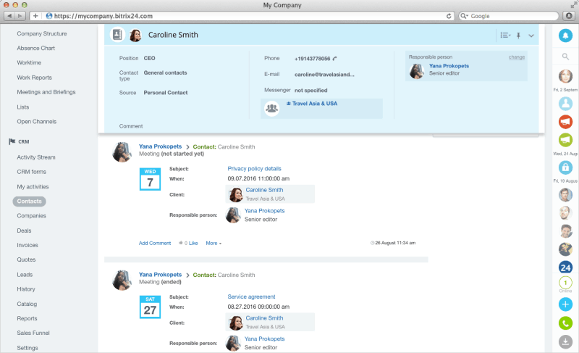Click the green megaphone announcement icon
The image size is (579, 353).
pos(565,140)
